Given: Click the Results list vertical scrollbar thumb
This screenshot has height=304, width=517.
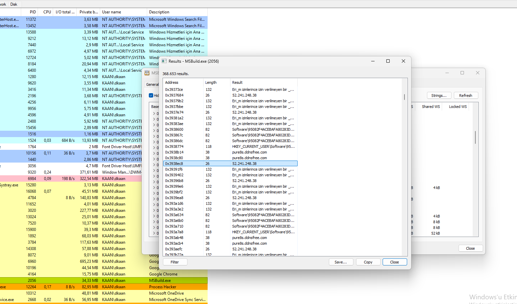Looking at the screenshot, I should tap(404, 97).
